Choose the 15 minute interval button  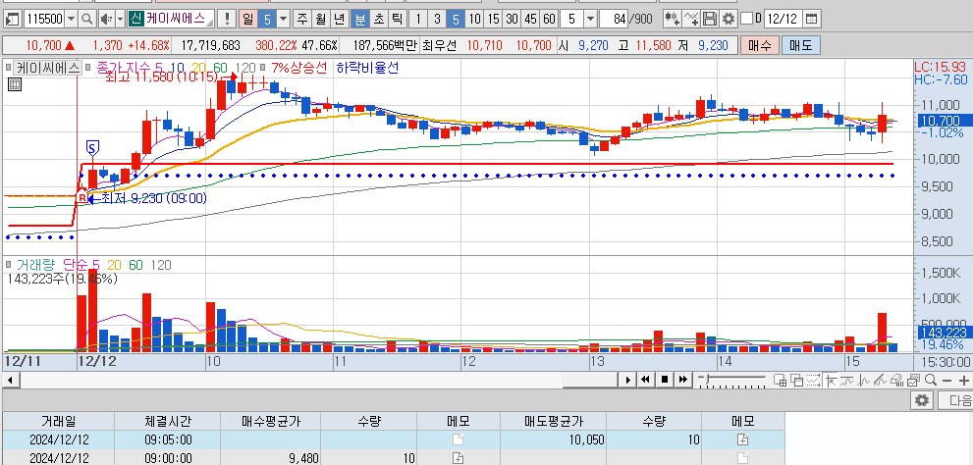[493, 19]
